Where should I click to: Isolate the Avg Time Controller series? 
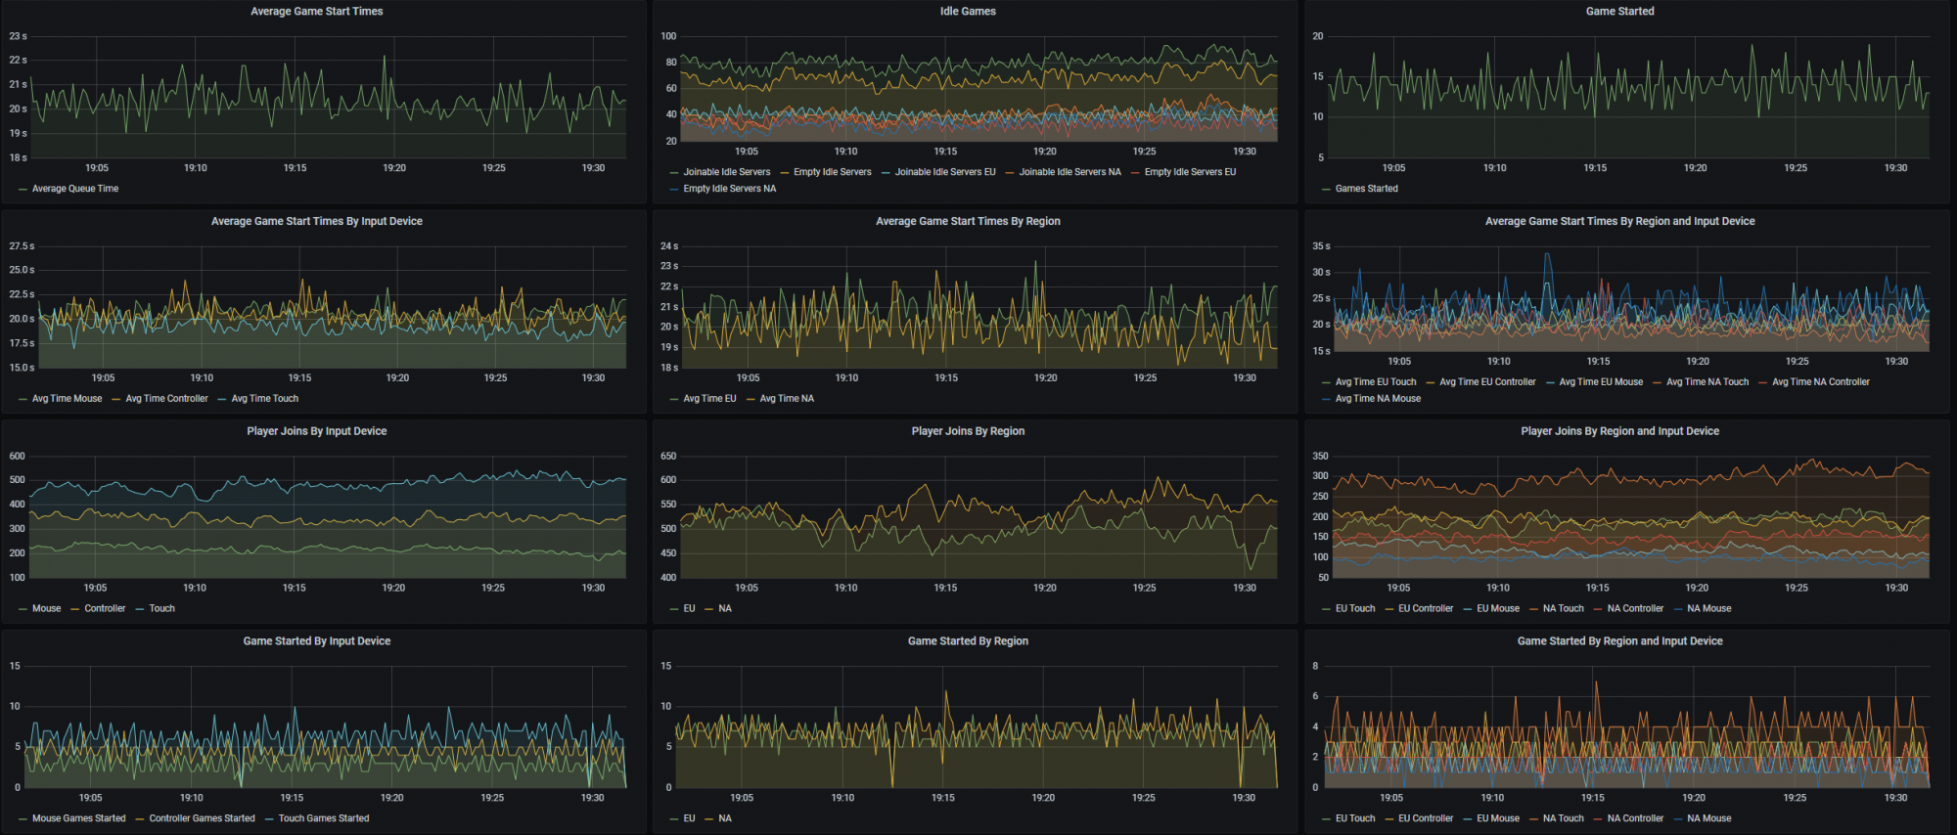click(166, 399)
